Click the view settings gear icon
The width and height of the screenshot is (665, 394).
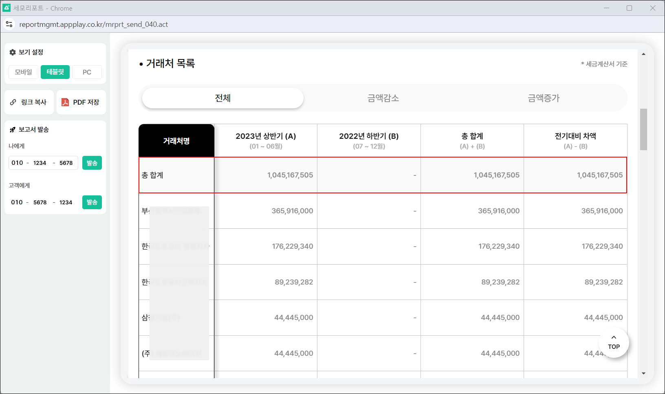(13, 52)
